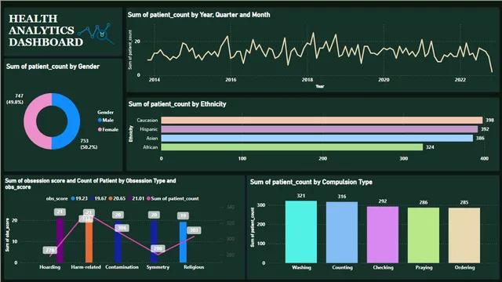Image resolution: width=502 pixels, height=282 pixels.
Task: Click the Sum of patient_count by Ethnicity title
Action: pyautogui.click(x=177, y=104)
